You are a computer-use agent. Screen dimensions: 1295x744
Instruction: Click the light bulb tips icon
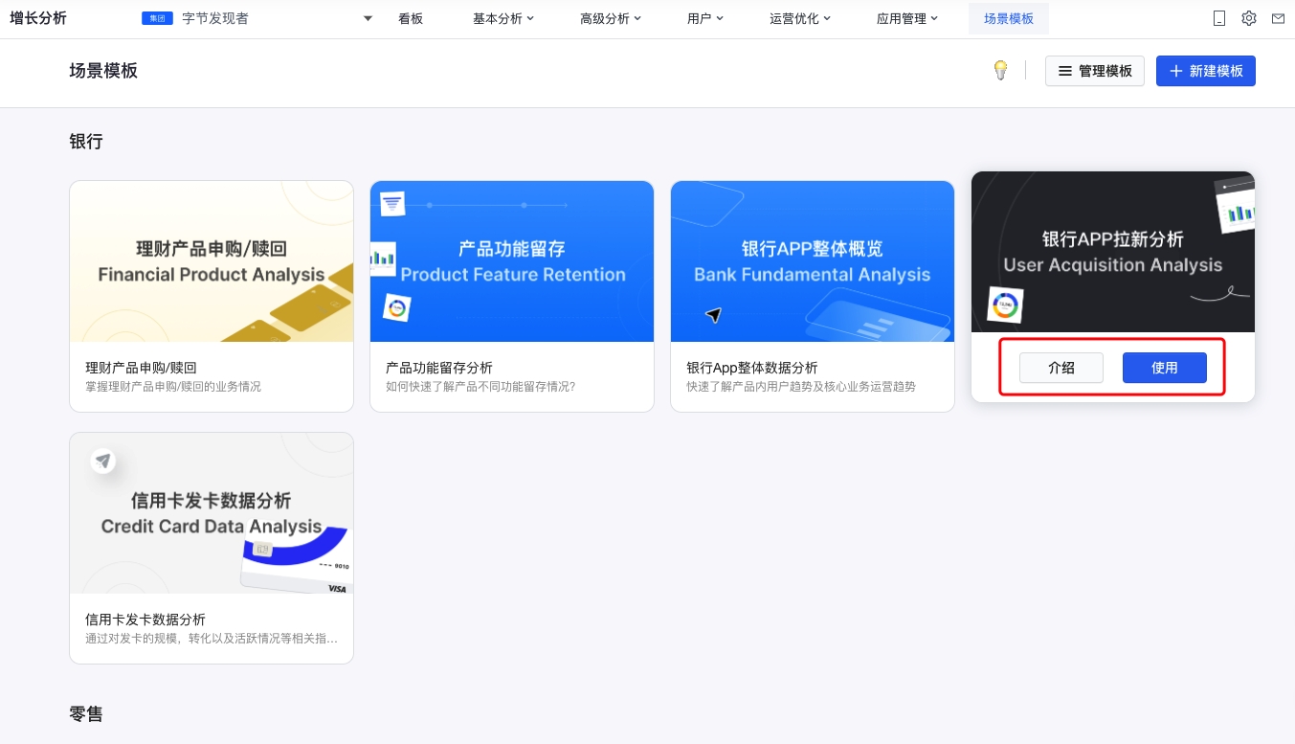click(1000, 71)
